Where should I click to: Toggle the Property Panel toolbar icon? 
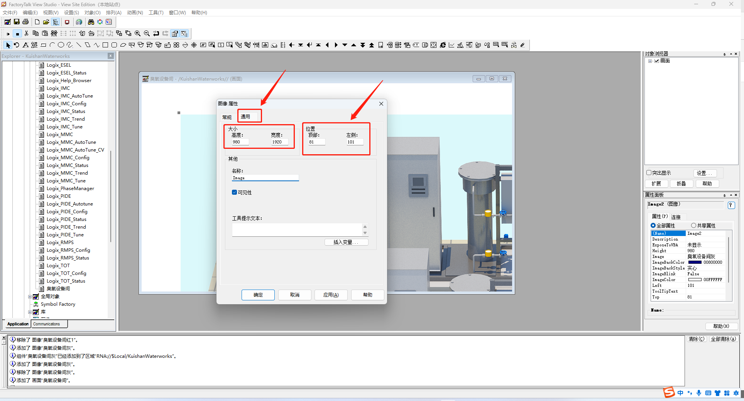(x=175, y=34)
